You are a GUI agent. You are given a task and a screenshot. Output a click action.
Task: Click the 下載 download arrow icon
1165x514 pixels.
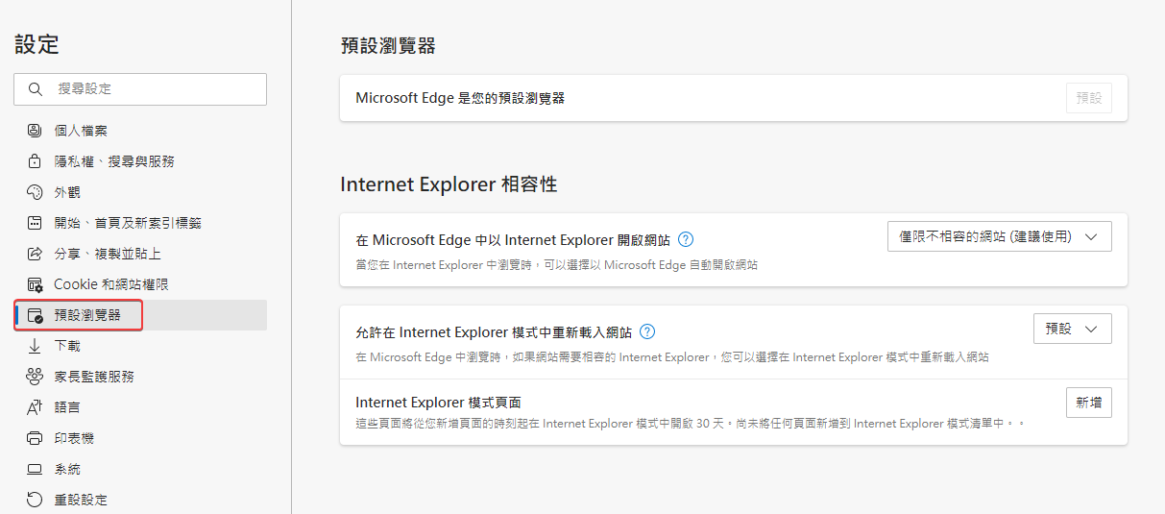point(35,346)
